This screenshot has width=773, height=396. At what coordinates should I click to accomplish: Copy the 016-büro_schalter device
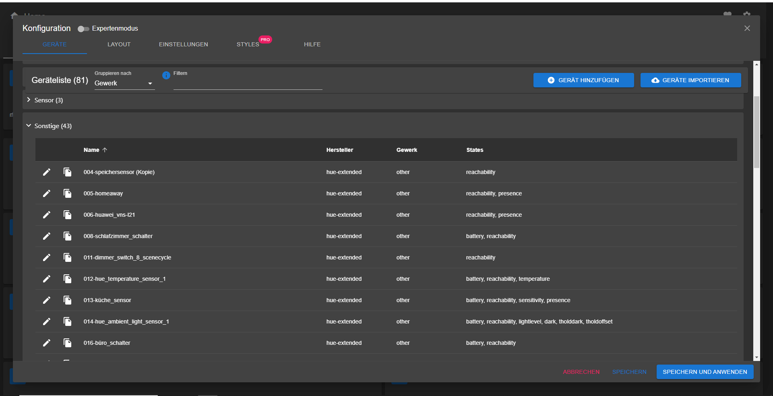[x=67, y=343]
